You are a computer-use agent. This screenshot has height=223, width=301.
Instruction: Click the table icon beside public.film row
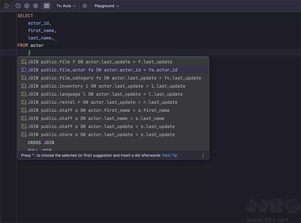click(x=24, y=62)
